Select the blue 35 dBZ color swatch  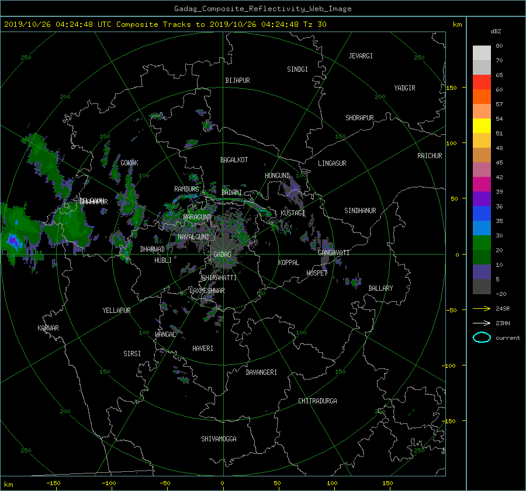click(x=482, y=214)
